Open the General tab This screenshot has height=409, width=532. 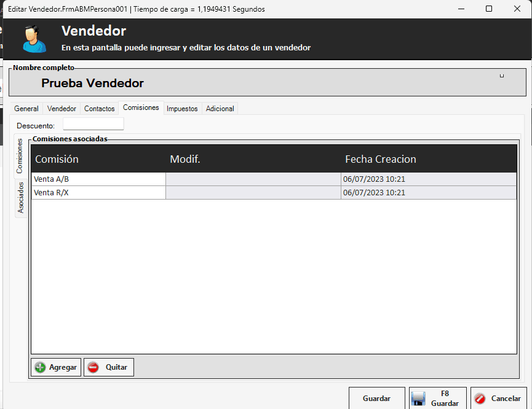(26, 109)
